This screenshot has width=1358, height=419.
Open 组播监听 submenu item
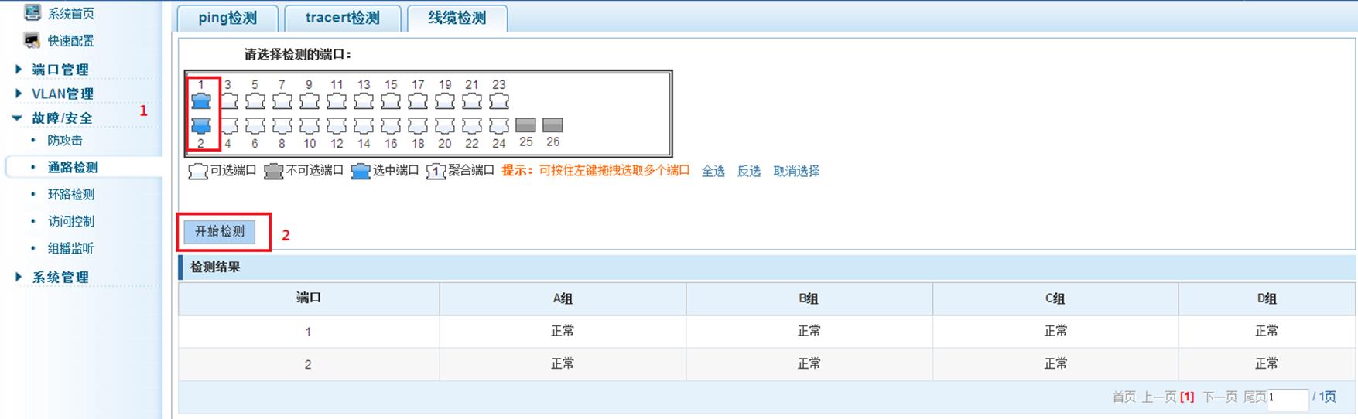tap(71, 248)
